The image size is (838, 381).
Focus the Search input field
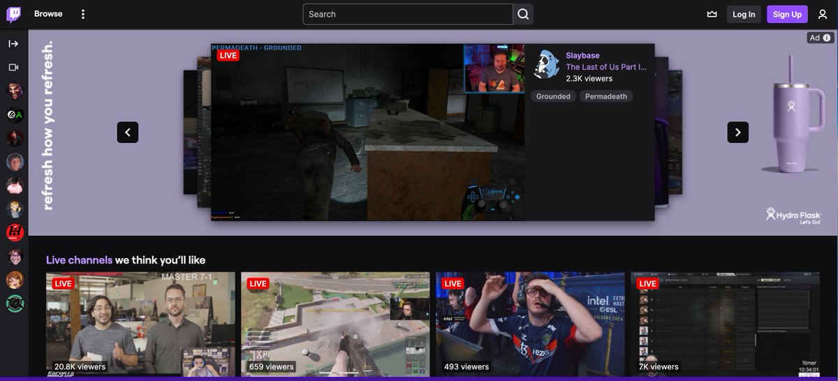click(408, 14)
